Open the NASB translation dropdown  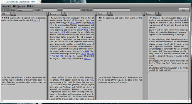tap(102, 14)
